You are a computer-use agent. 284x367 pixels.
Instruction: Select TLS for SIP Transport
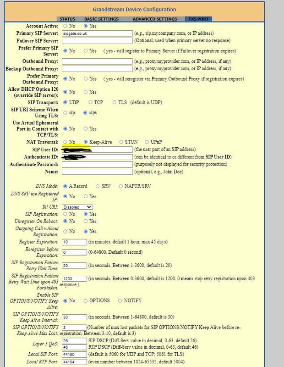115,102
